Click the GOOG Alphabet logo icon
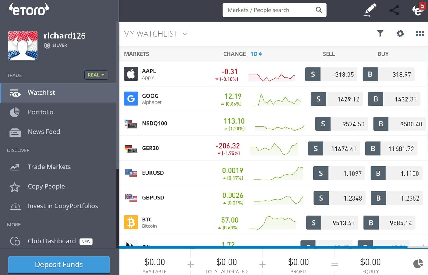This screenshot has width=428, height=275. coord(131,99)
